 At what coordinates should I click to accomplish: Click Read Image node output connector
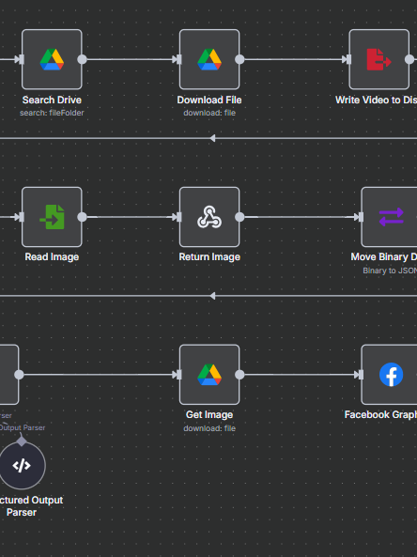[x=82, y=217]
